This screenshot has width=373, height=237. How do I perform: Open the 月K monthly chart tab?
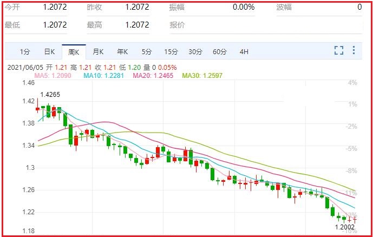click(98, 52)
